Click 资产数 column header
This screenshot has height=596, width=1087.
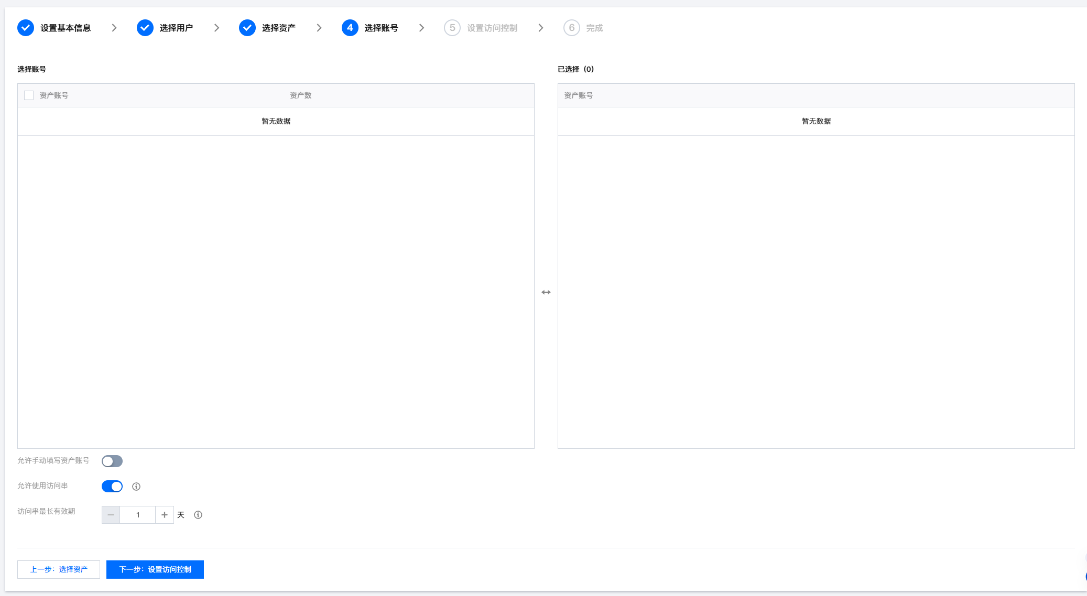tap(301, 95)
